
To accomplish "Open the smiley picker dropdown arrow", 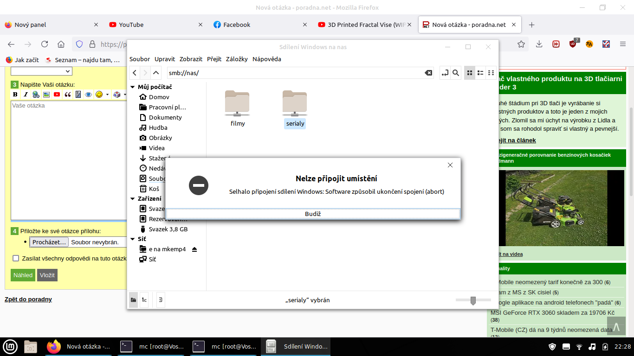I will 107,95.
